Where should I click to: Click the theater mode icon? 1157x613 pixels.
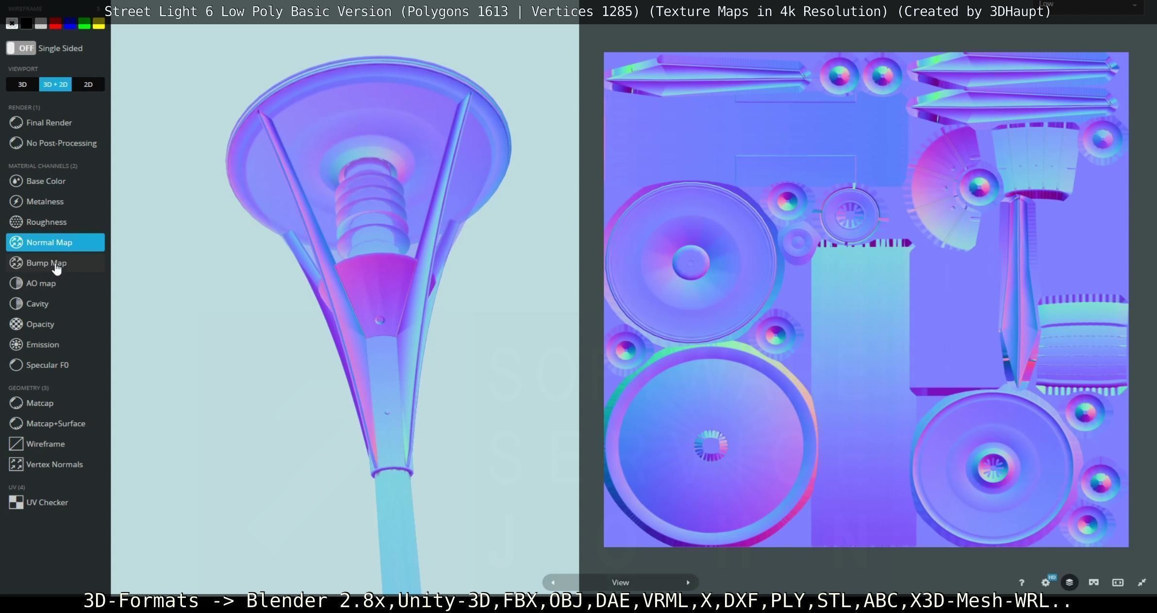click(1118, 582)
